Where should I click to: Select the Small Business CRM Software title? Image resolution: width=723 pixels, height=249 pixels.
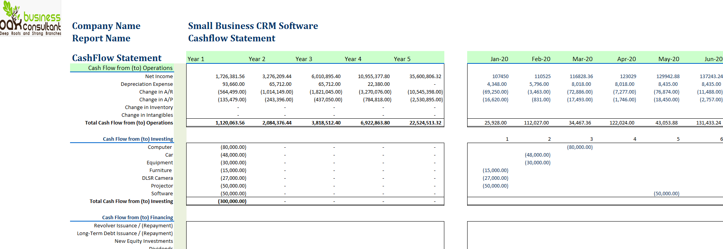pos(253,26)
